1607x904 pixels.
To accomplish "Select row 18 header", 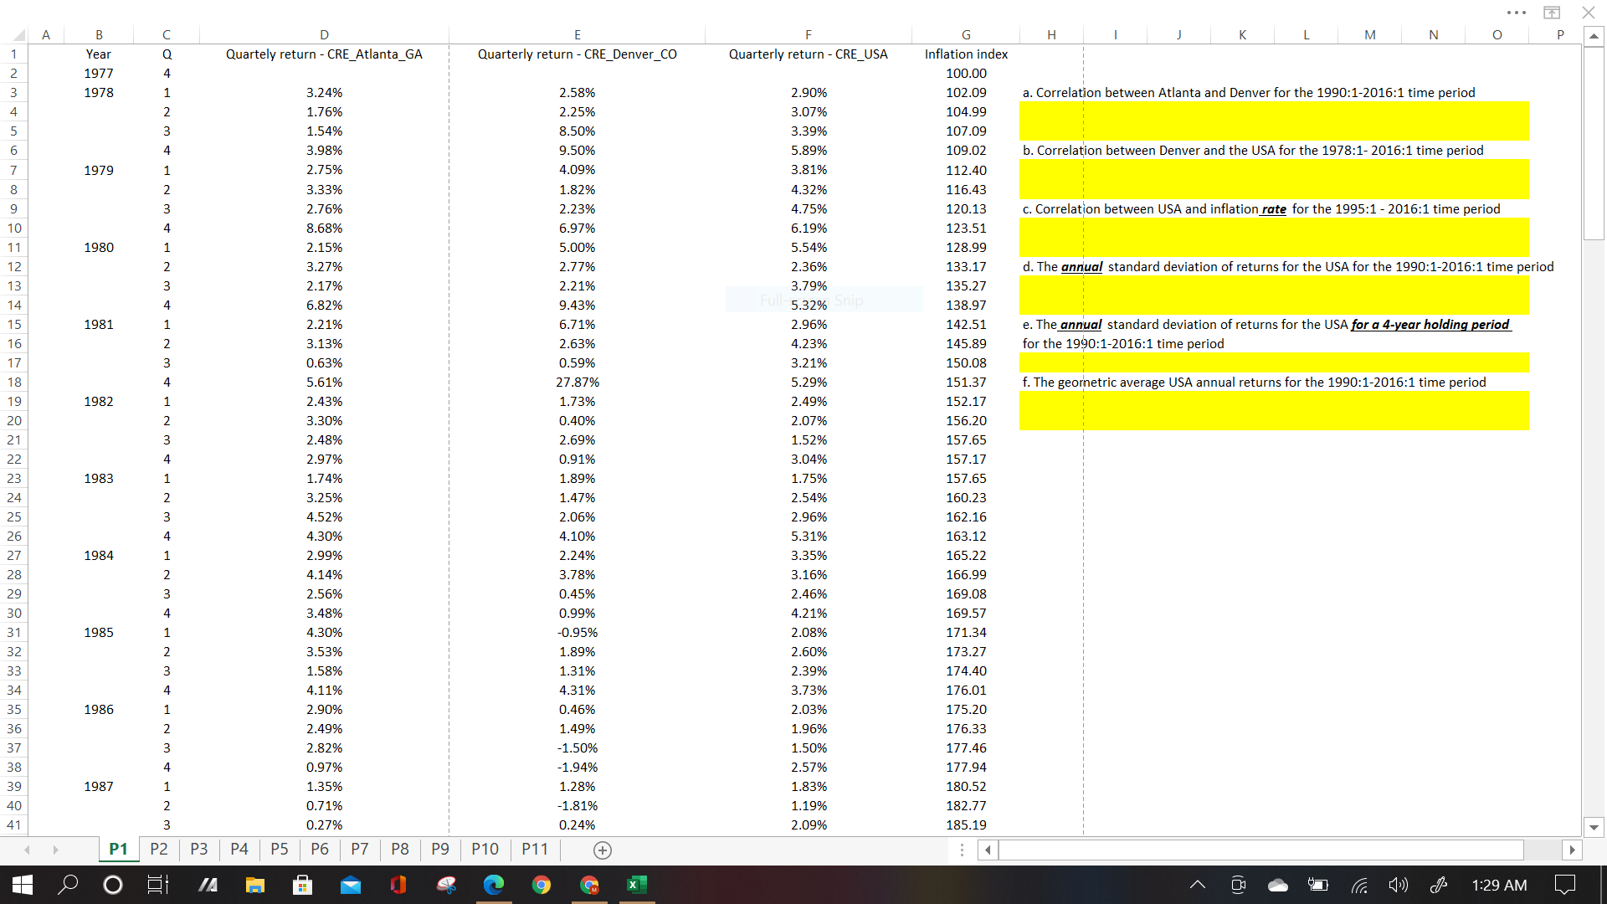I will [14, 382].
